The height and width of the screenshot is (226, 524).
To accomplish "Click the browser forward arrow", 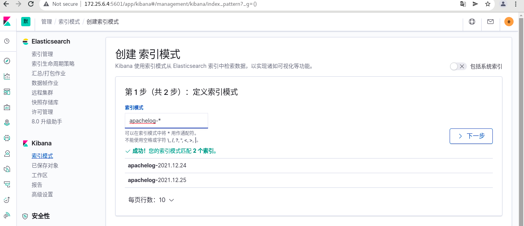I will pyautogui.click(x=18, y=4).
